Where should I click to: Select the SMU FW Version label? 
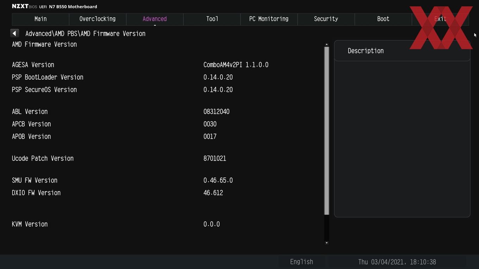tap(35, 180)
